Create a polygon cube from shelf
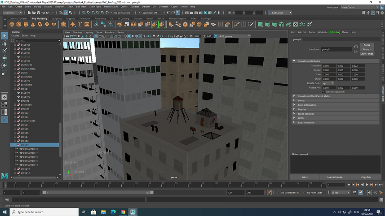Screen dimensions: 385x216 (19, 24)
